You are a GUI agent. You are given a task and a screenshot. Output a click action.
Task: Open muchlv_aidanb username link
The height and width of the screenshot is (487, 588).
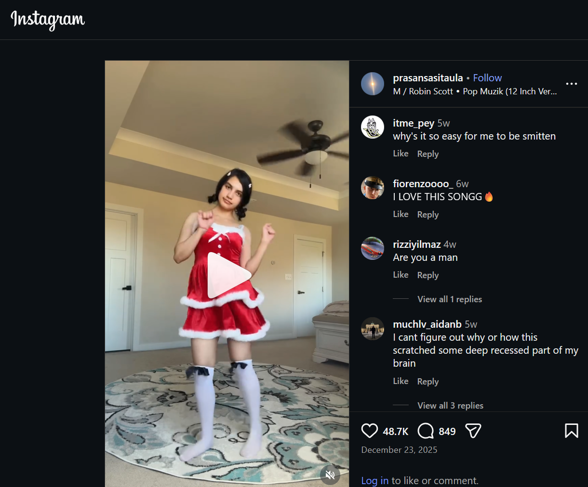[x=428, y=324]
